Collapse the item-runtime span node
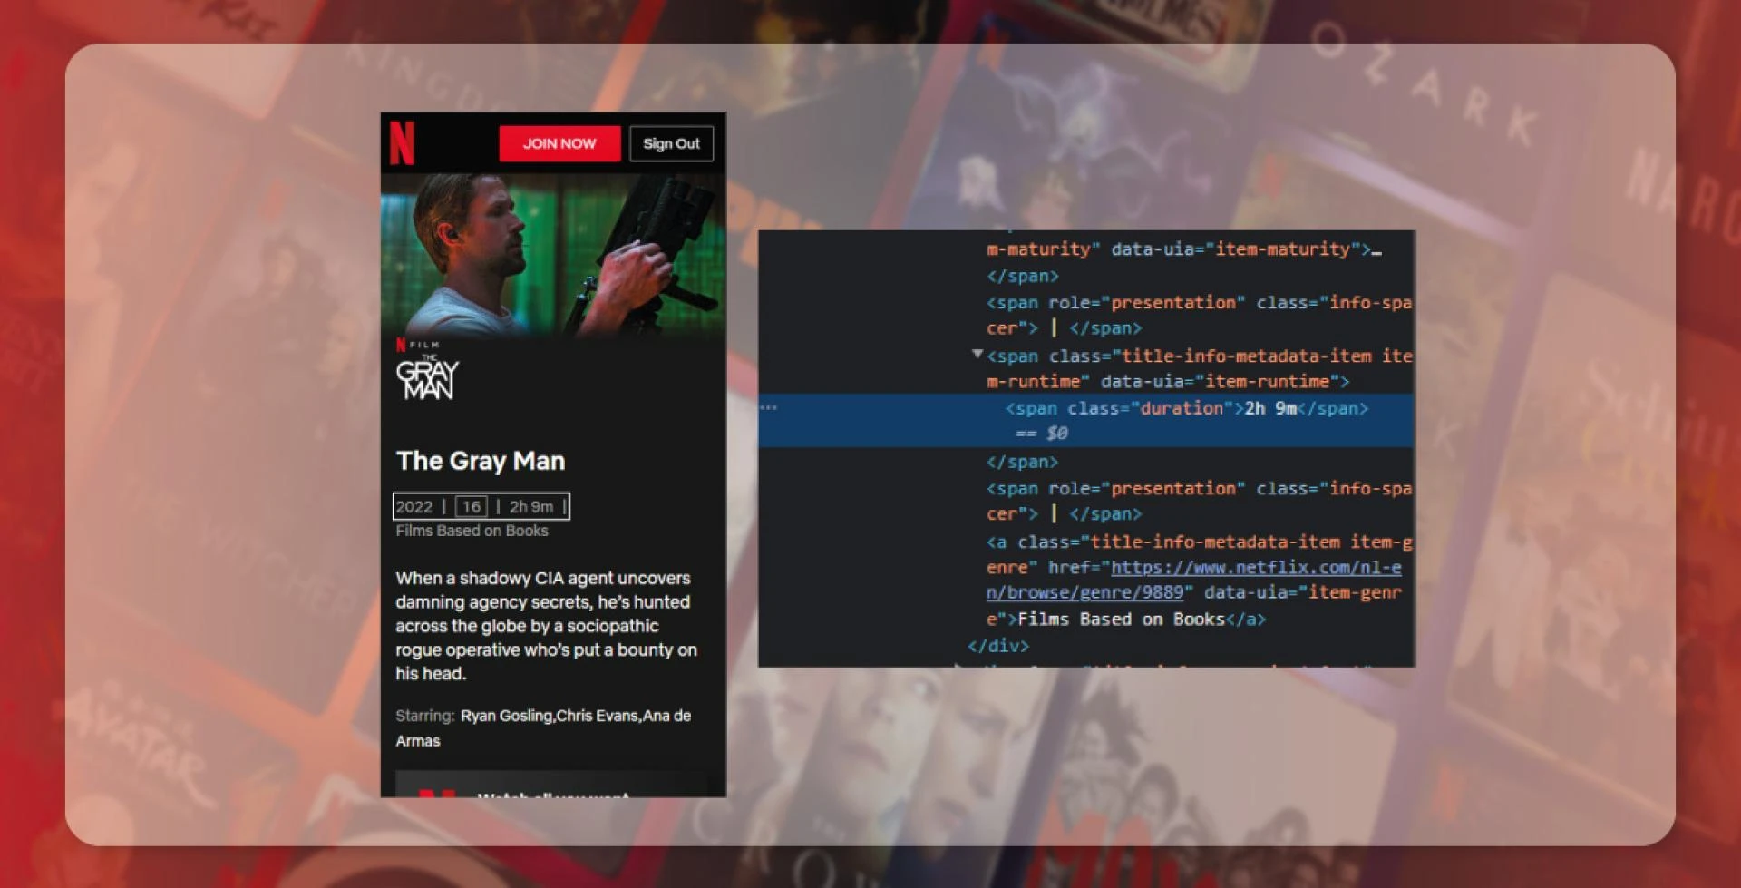This screenshot has width=1741, height=888. tap(977, 355)
